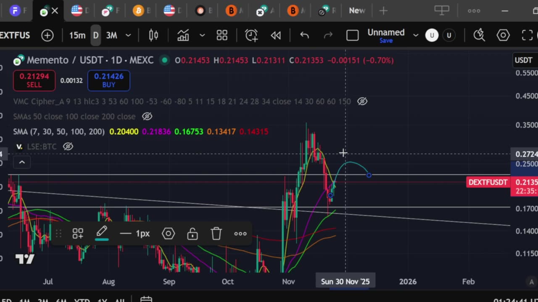Toggle visibility of SMAs 50 close indicator
The image size is (538, 302).
tap(147, 117)
